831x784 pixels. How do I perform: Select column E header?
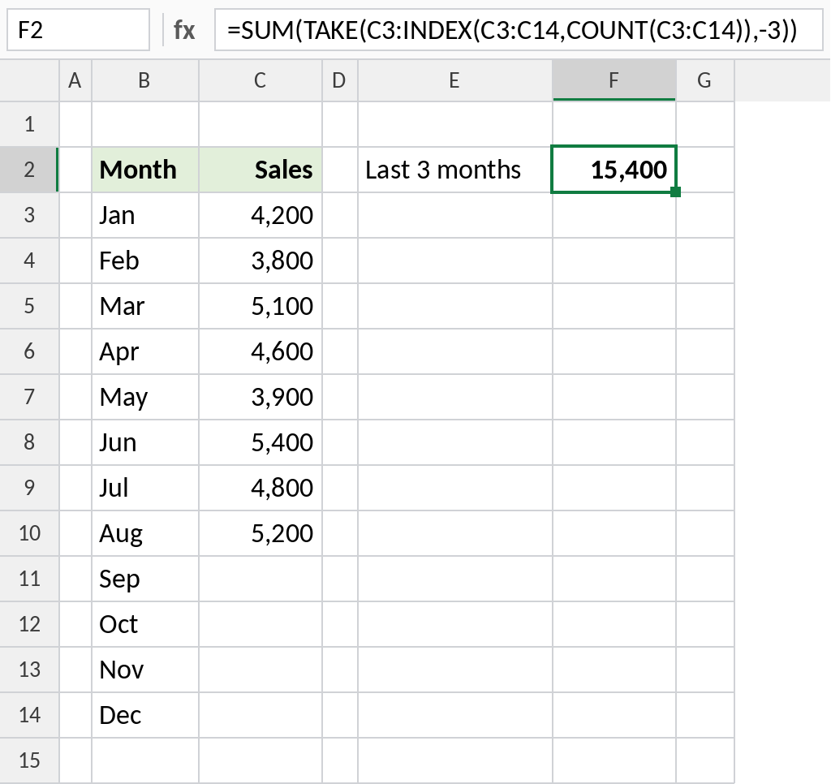click(x=455, y=80)
